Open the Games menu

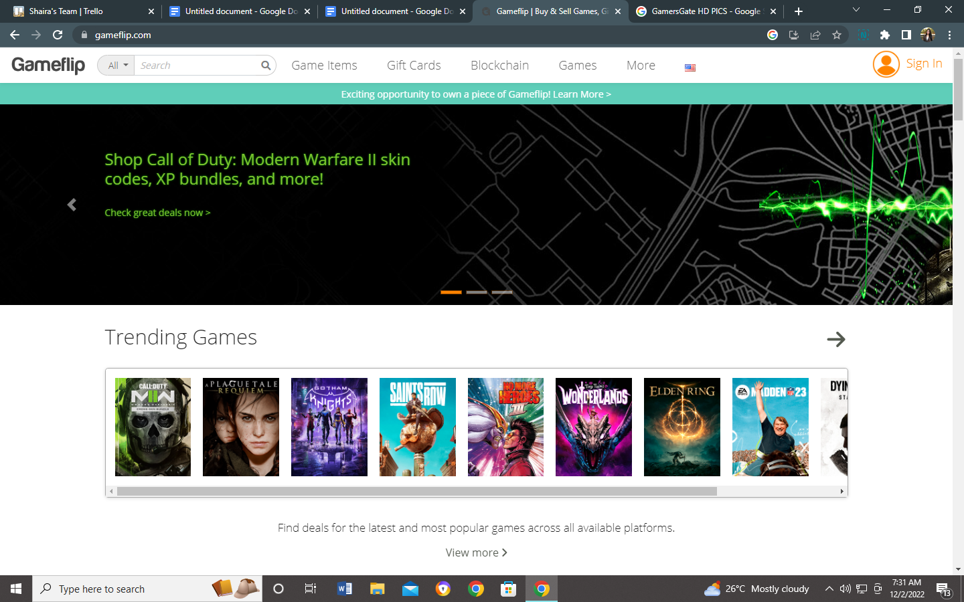(x=578, y=65)
